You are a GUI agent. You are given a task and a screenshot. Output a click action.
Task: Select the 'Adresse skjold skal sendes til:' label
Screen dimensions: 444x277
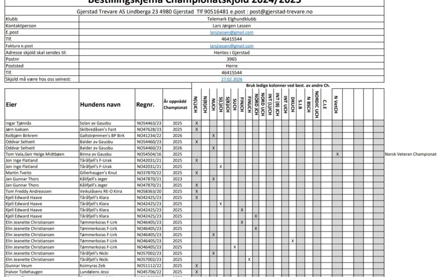click(x=36, y=53)
